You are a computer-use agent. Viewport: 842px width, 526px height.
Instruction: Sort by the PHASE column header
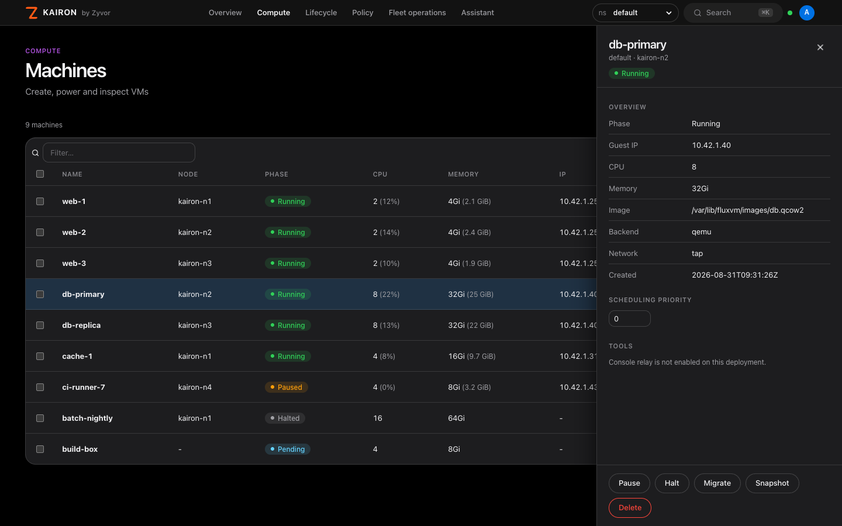click(x=277, y=174)
